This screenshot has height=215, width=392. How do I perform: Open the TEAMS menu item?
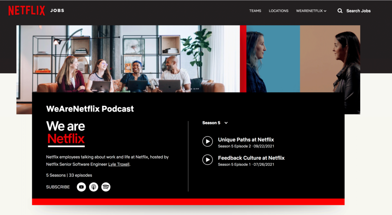tap(255, 11)
